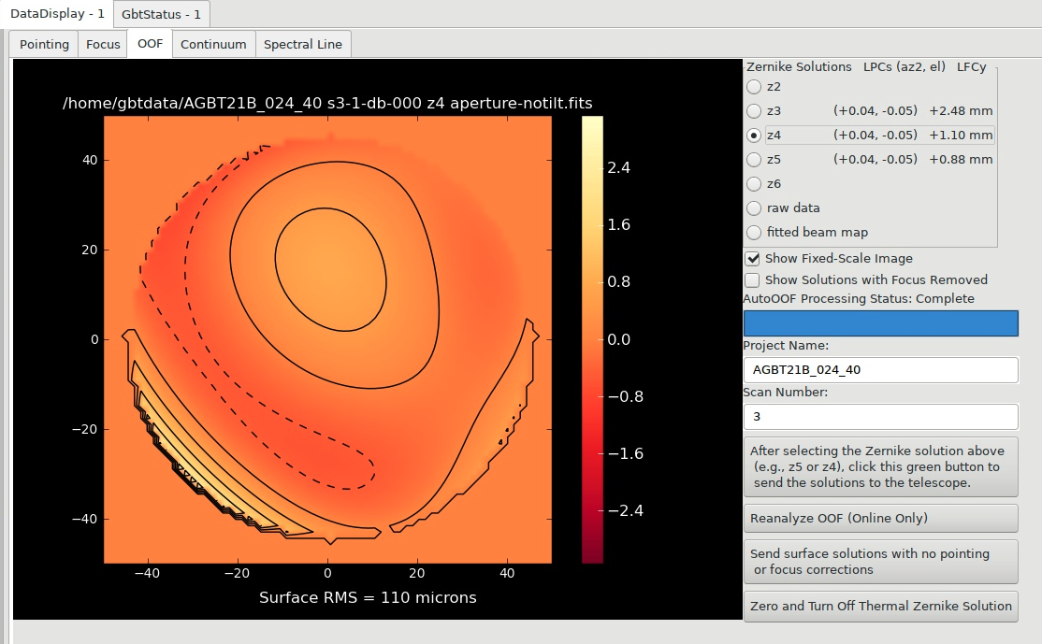The height and width of the screenshot is (644, 1042).
Task: Select the z3 Zernike solution radio button
Action: (x=754, y=111)
